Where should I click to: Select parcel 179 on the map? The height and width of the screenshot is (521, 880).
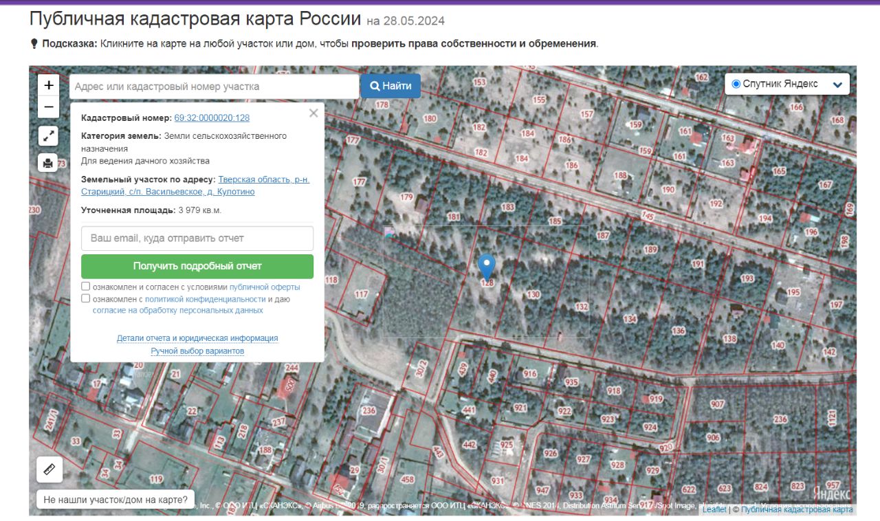pyautogui.click(x=406, y=198)
